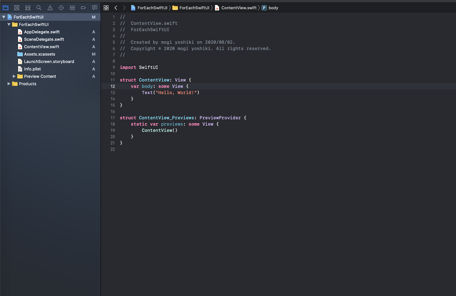Viewport: 456px width, 296px height.
Task: Open the Issue navigator warning icon
Action: tap(50, 8)
